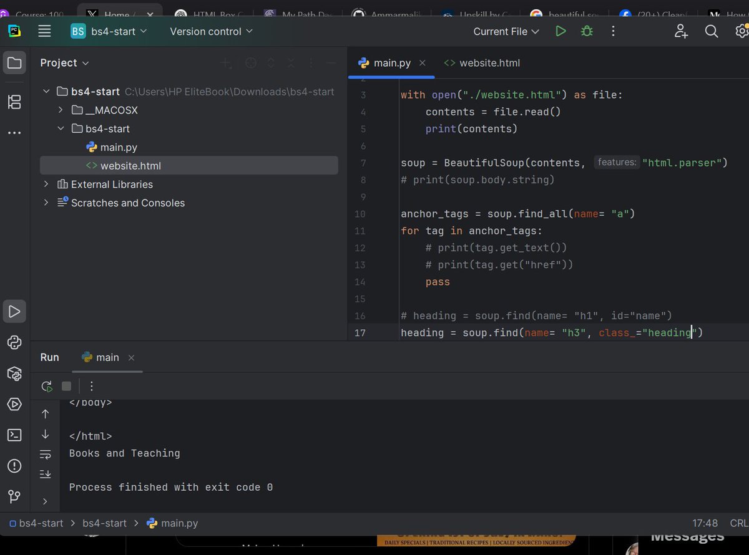Open the PyCharm main hamburger menu
The height and width of the screenshot is (555, 749).
click(44, 31)
